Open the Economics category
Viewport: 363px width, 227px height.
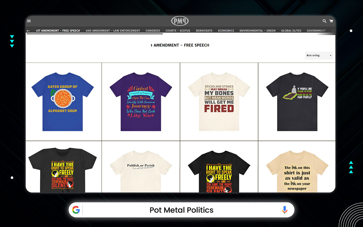[x=226, y=31]
